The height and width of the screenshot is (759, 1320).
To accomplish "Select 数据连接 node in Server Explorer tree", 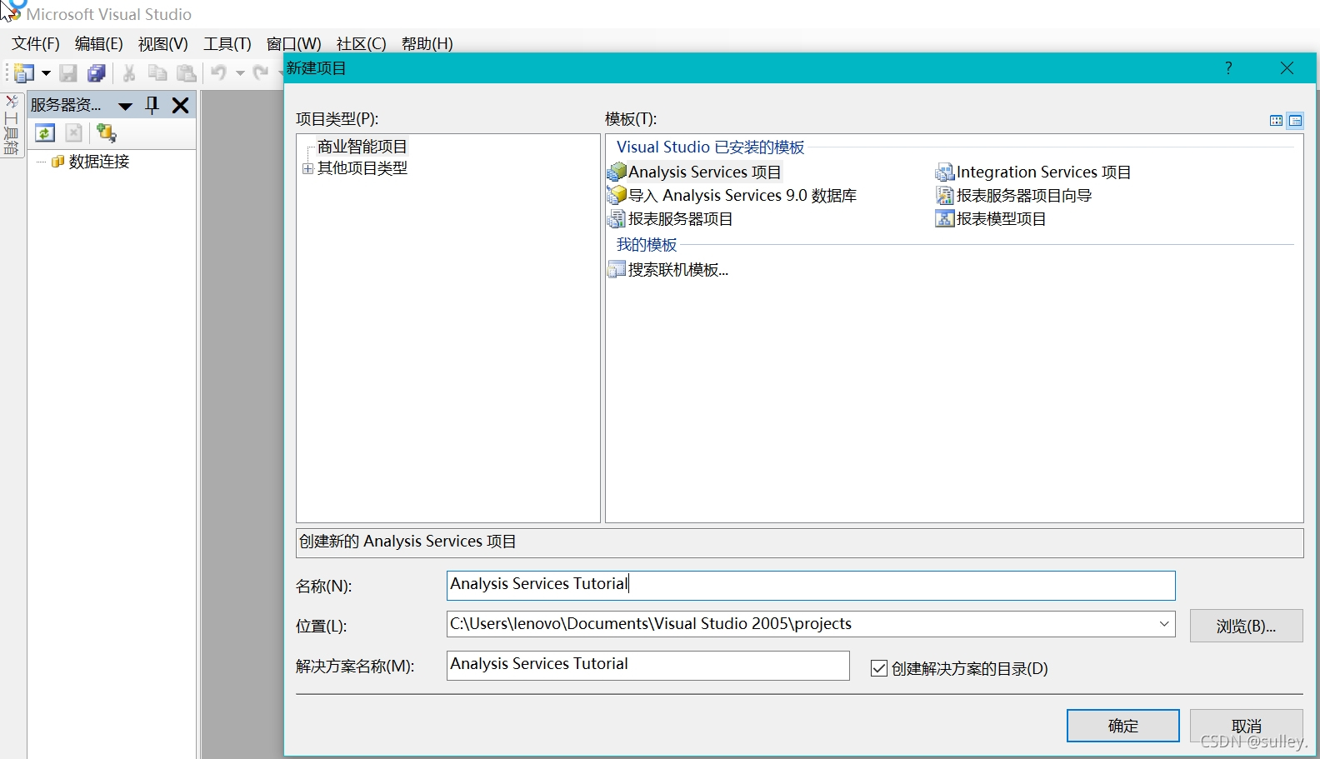I will pos(99,162).
